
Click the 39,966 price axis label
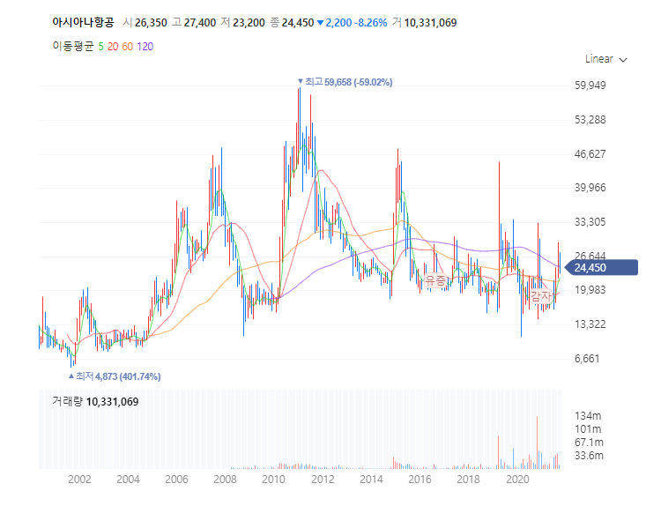(590, 188)
